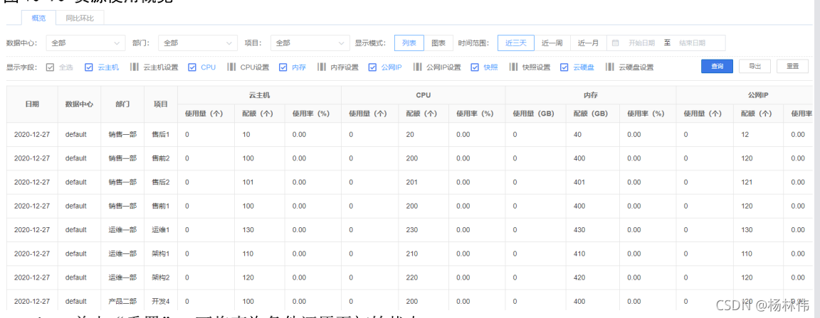Click CPU quota value 201
This screenshot has height=318, width=820.
tap(411, 182)
